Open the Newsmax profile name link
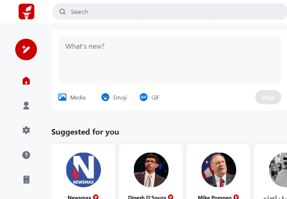The width and height of the screenshot is (287, 199). [79, 197]
